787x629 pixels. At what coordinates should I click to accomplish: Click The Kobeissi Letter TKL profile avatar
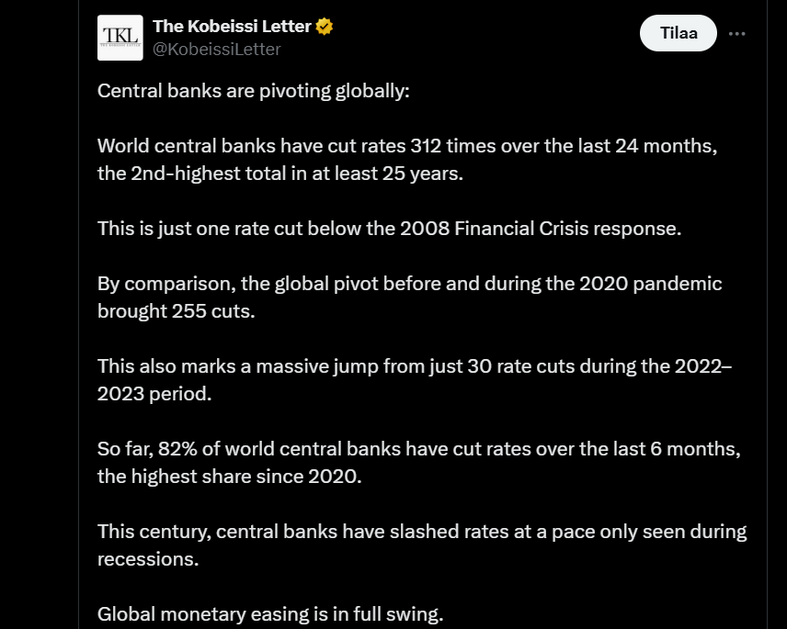click(120, 38)
